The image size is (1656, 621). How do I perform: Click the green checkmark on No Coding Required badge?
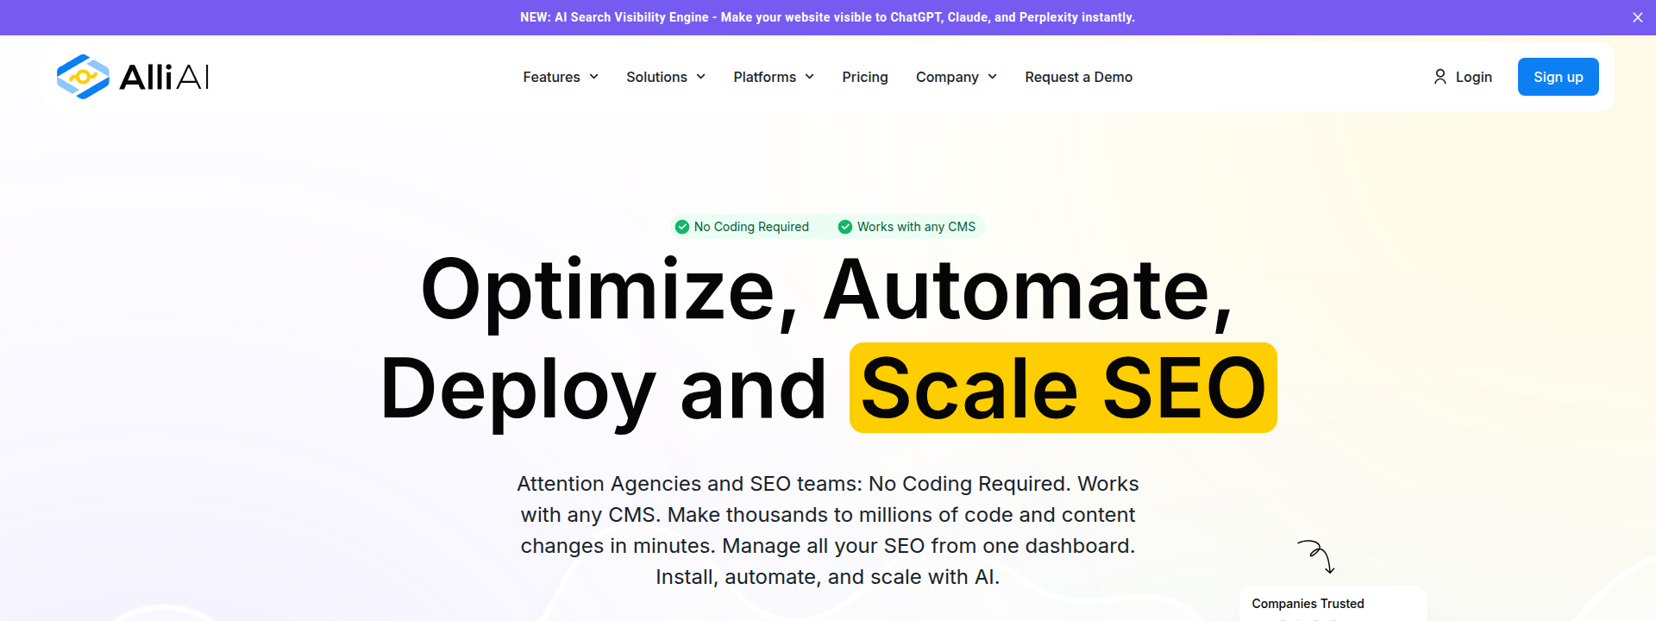click(x=682, y=226)
